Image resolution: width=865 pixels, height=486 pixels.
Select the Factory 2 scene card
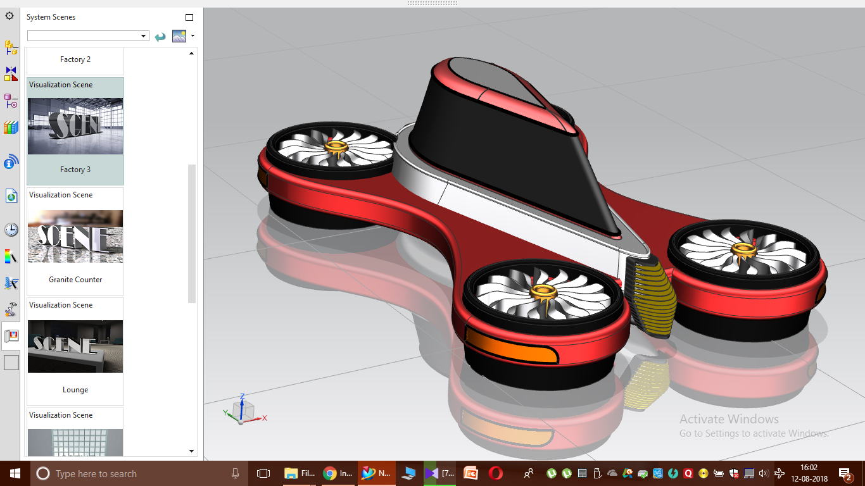pos(75,61)
